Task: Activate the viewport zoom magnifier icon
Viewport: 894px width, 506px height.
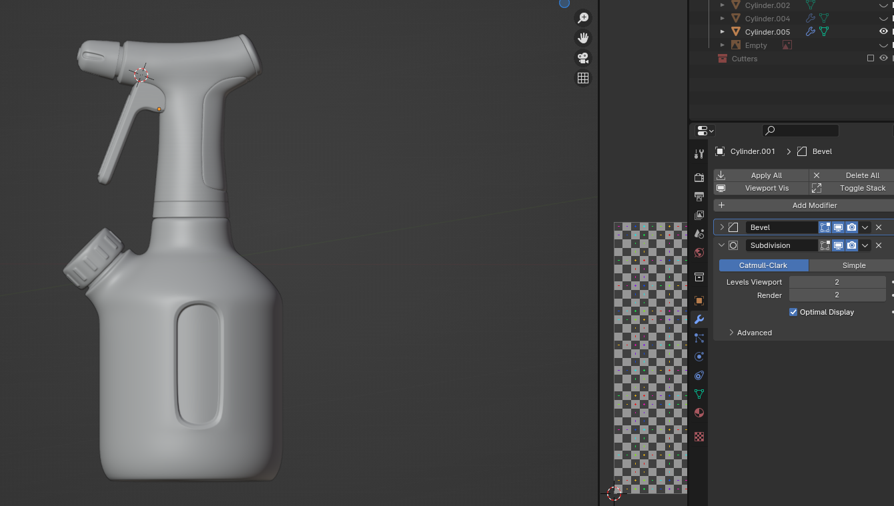Action: tap(583, 18)
